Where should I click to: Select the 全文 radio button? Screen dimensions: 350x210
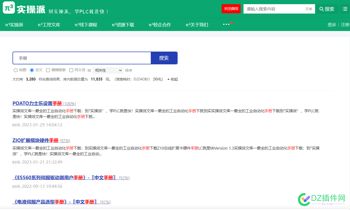[x=32, y=70]
